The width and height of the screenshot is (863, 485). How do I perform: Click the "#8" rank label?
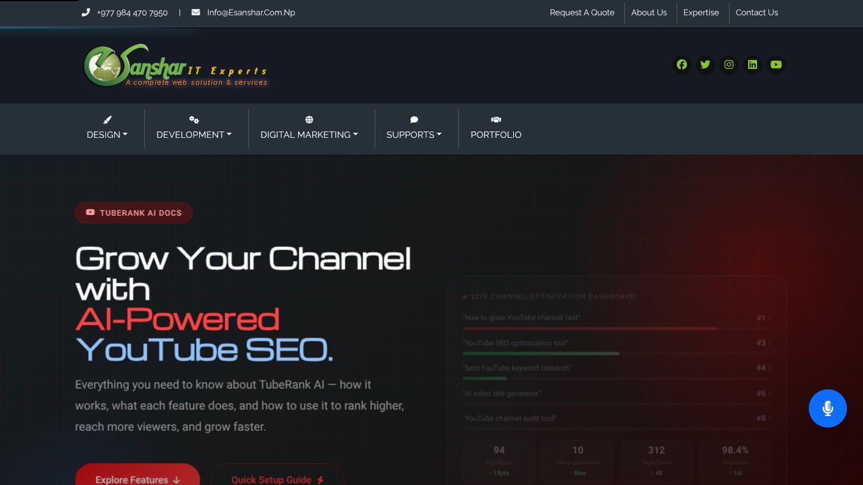763,419
